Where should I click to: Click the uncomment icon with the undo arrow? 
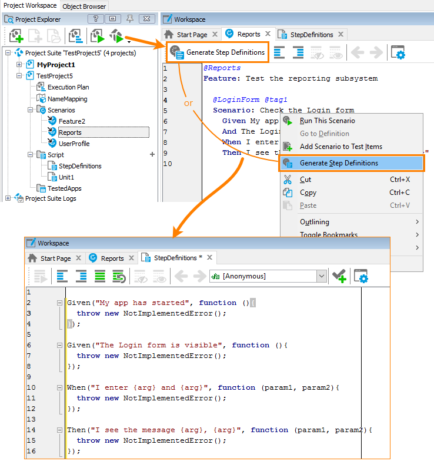119,276
